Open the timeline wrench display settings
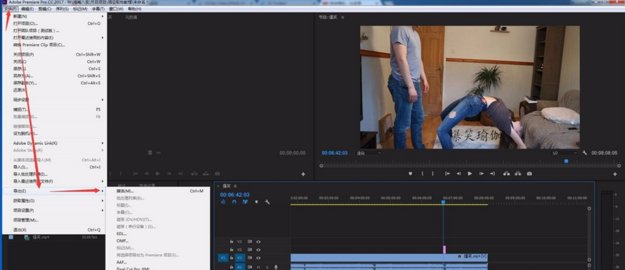The width and height of the screenshot is (625, 270). pyautogui.click(x=267, y=202)
